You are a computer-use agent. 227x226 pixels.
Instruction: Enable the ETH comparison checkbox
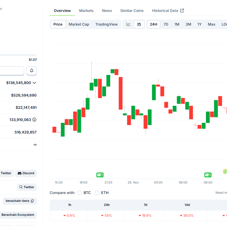point(97,193)
